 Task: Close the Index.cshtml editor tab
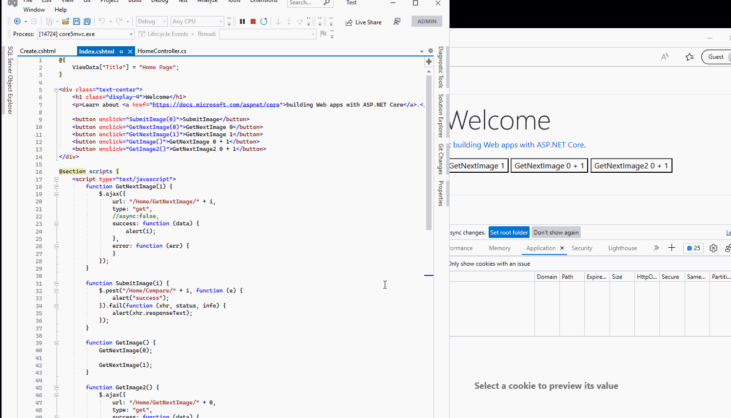pos(130,51)
